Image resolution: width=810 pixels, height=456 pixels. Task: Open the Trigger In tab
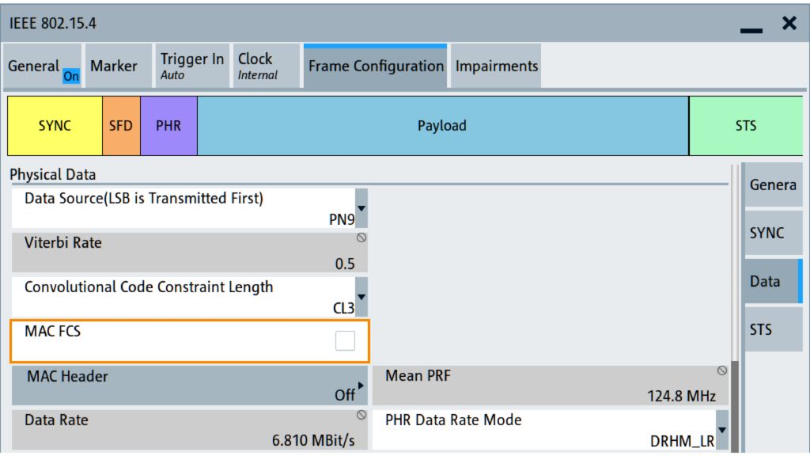(191, 66)
